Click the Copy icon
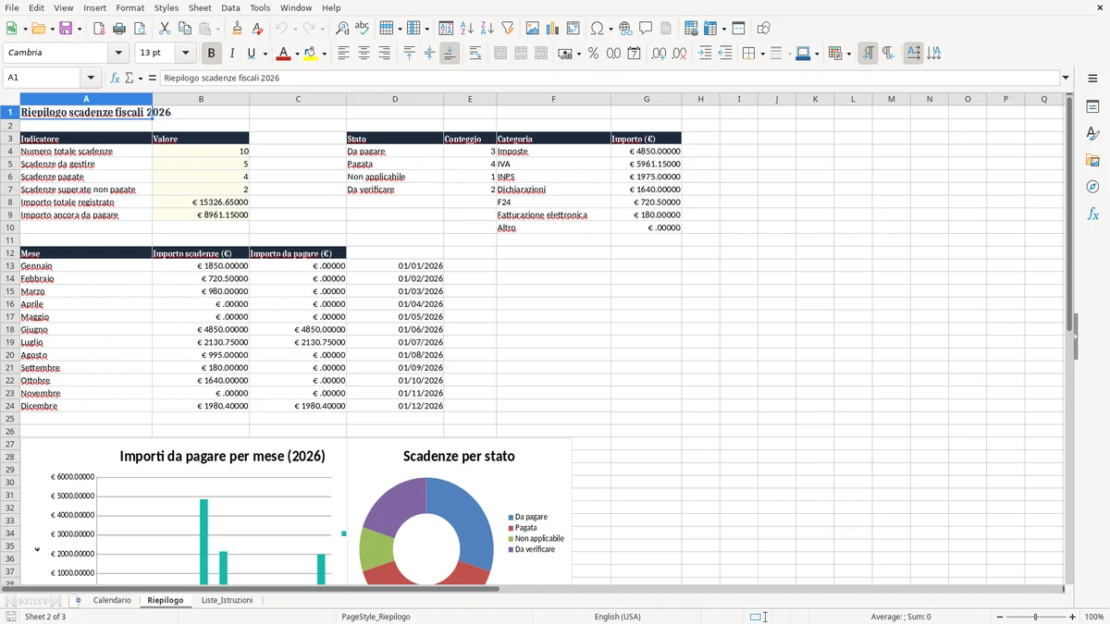The width and height of the screenshot is (1110, 624). click(x=185, y=29)
